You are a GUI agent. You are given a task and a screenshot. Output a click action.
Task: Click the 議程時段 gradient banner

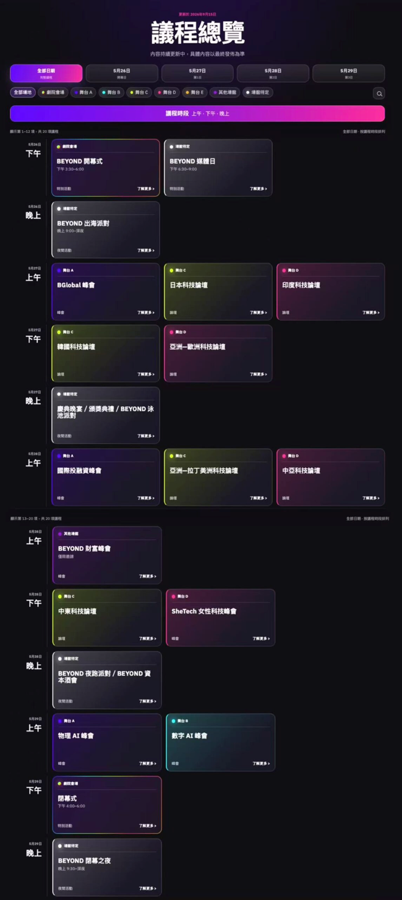[197, 113]
